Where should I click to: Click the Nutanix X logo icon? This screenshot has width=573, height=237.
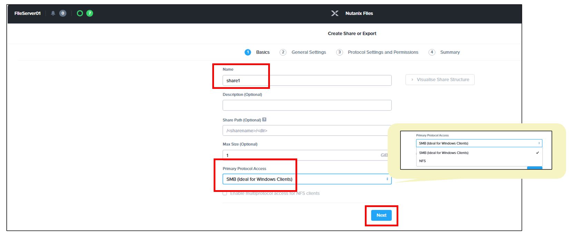point(334,13)
